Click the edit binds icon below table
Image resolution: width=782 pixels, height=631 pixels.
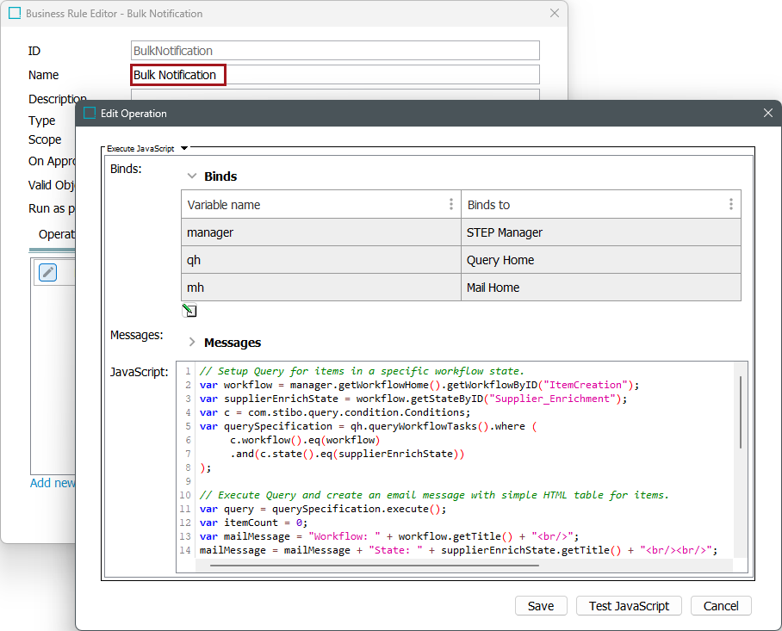[x=189, y=311]
